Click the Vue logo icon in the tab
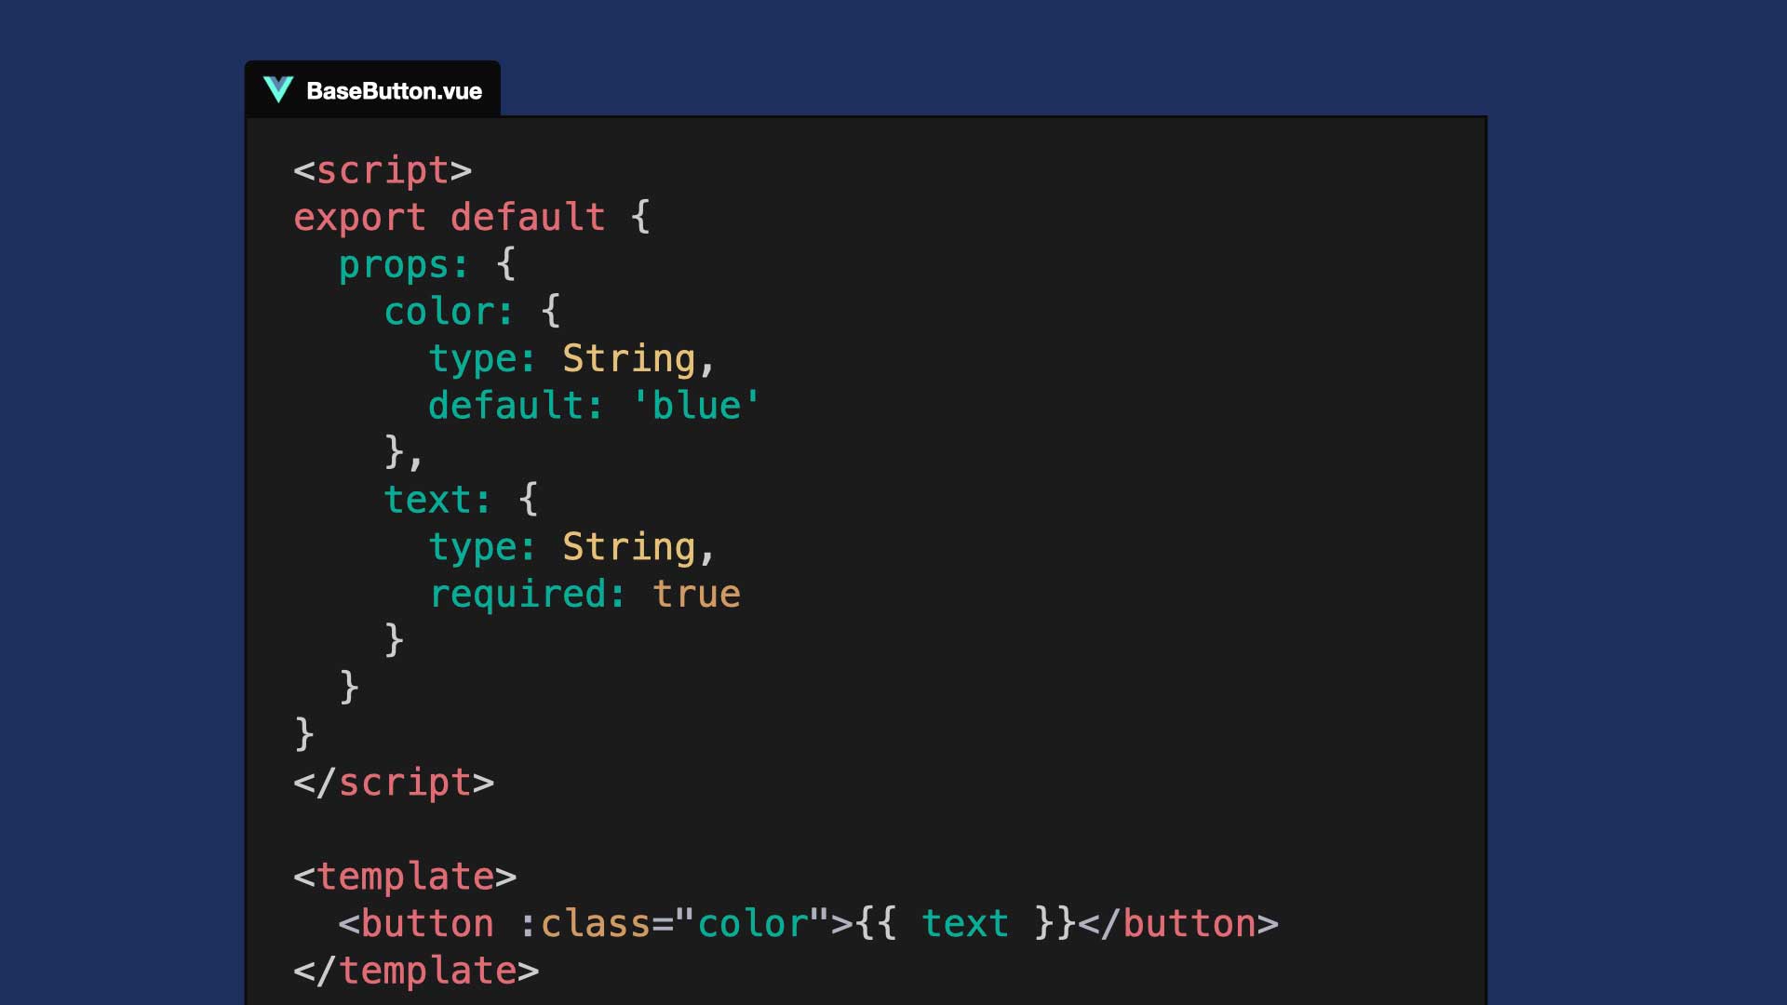1787x1005 pixels. click(x=278, y=89)
